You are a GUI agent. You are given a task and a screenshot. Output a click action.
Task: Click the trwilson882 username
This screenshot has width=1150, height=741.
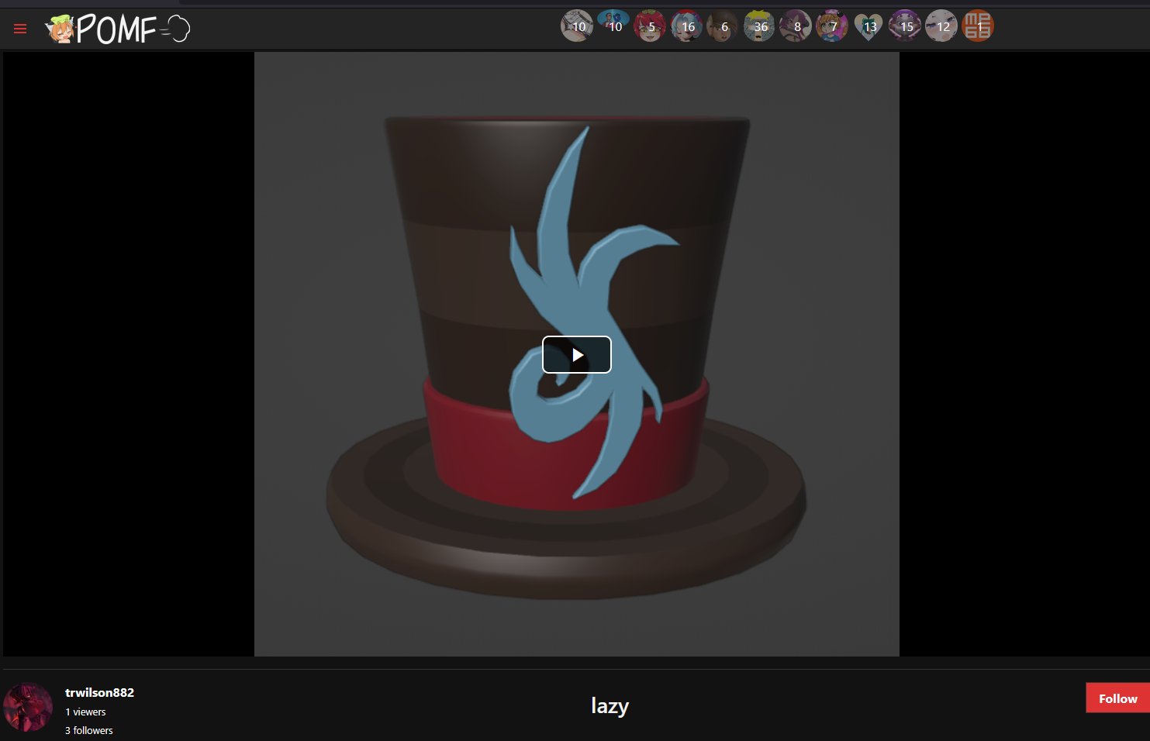click(x=99, y=692)
